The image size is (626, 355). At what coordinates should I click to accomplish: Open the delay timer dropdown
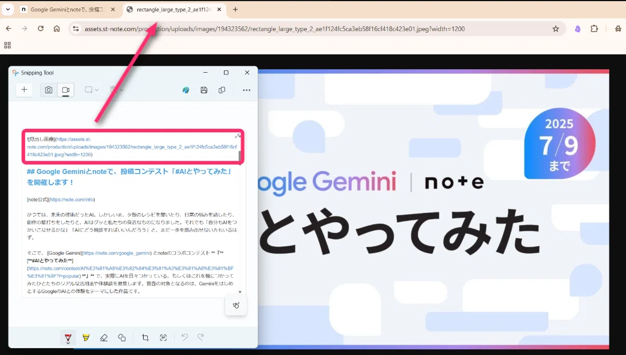click(x=116, y=90)
